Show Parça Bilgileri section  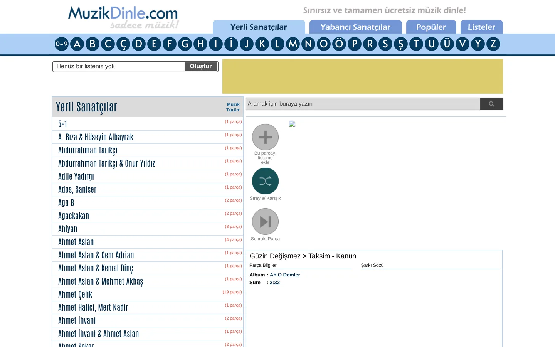tap(264, 265)
